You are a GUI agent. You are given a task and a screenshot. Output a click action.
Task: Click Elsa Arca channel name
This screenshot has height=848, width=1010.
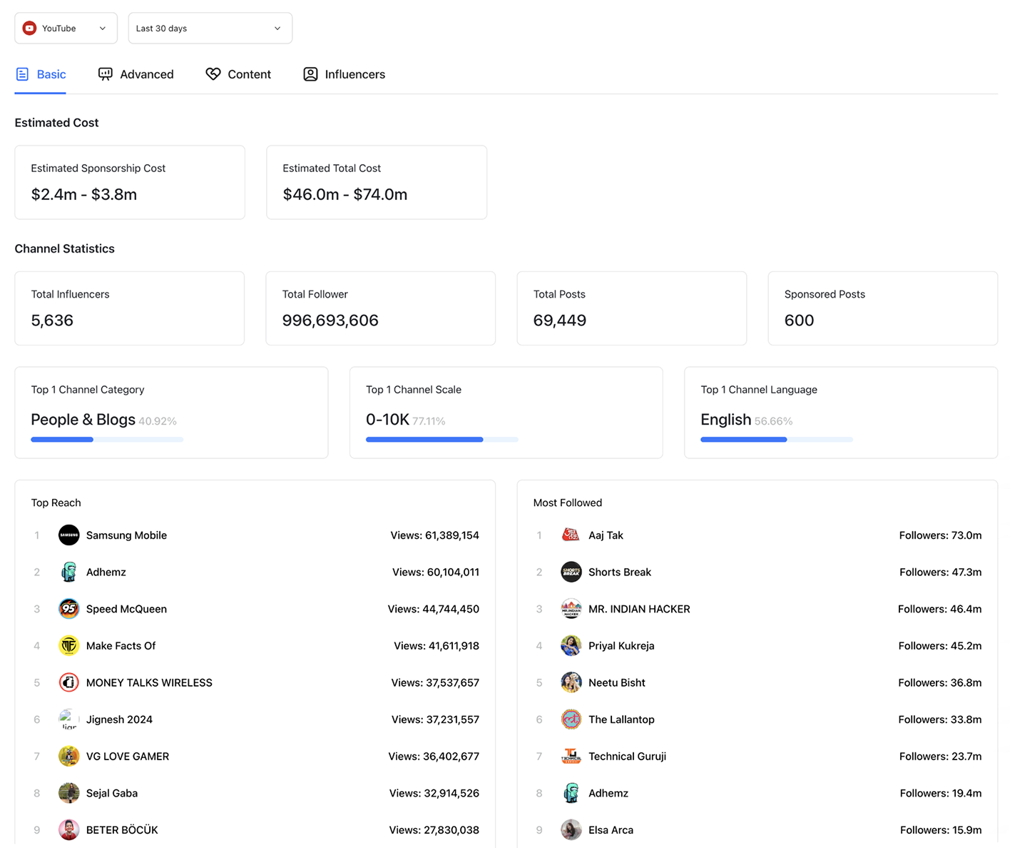611,830
